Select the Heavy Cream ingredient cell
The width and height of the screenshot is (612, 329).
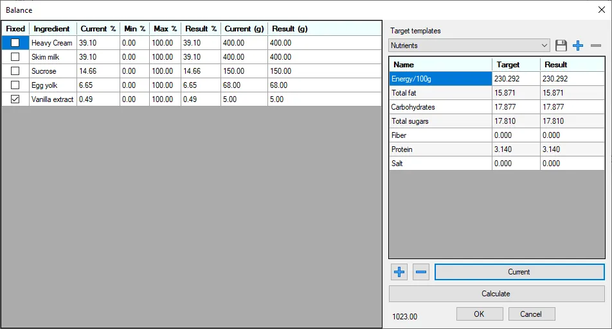(53, 43)
